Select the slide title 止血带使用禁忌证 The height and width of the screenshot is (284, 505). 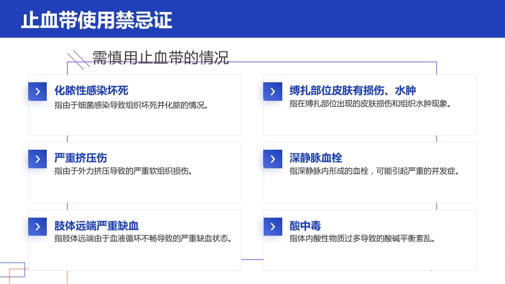point(97,20)
